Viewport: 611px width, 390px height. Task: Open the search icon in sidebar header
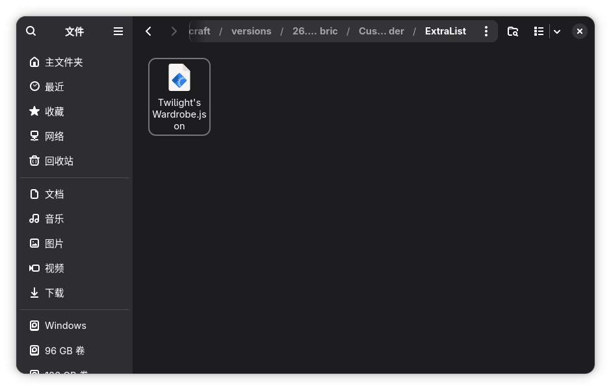coord(31,31)
